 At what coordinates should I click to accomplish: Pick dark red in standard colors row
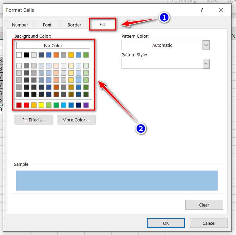pos(19,105)
